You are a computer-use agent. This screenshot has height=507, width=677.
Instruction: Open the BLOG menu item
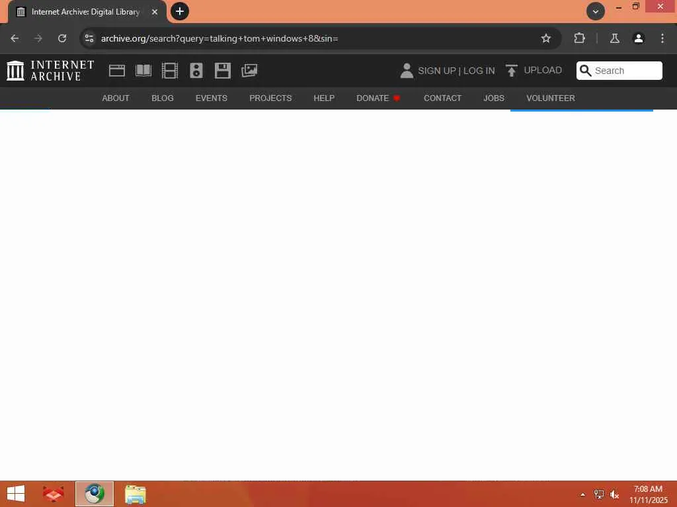tap(163, 98)
